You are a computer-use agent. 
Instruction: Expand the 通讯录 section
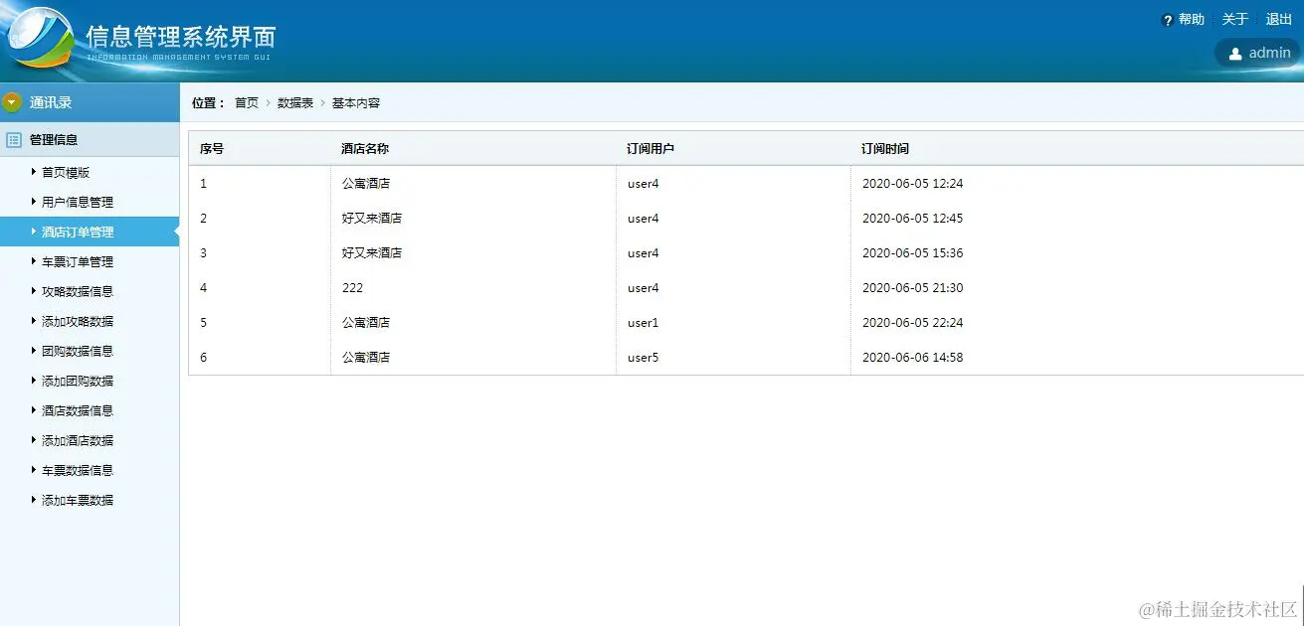(90, 102)
